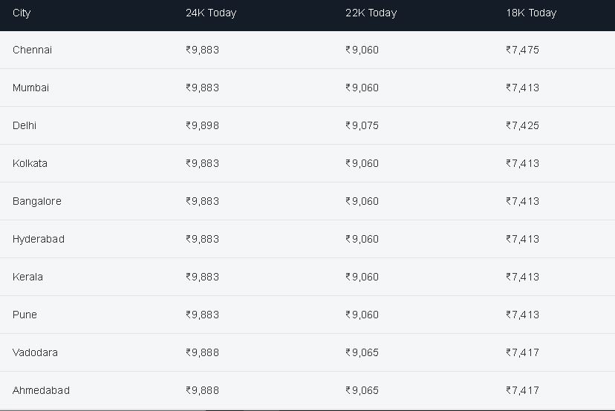The width and height of the screenshot is (615, 411).
Task: Click Delhi's 22K price ₹9,075
Action: point(362,125)
